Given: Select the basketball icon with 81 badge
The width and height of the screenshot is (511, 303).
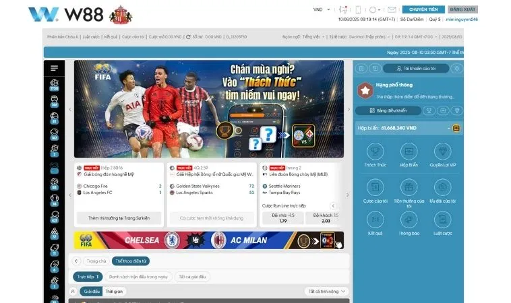Looking at the screenshot, I should pyautogui.click(x=55, y=118).
